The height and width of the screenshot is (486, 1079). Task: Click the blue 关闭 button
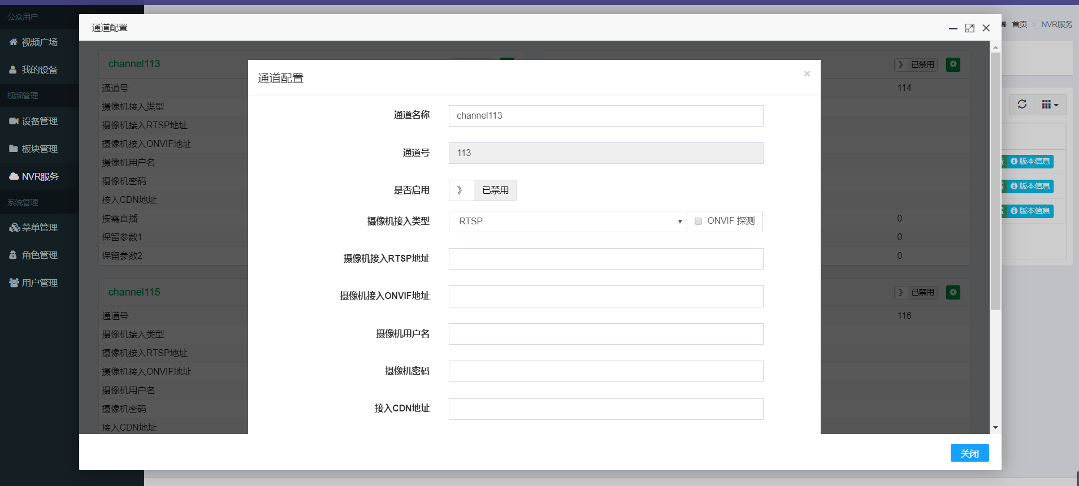point(969,453)
